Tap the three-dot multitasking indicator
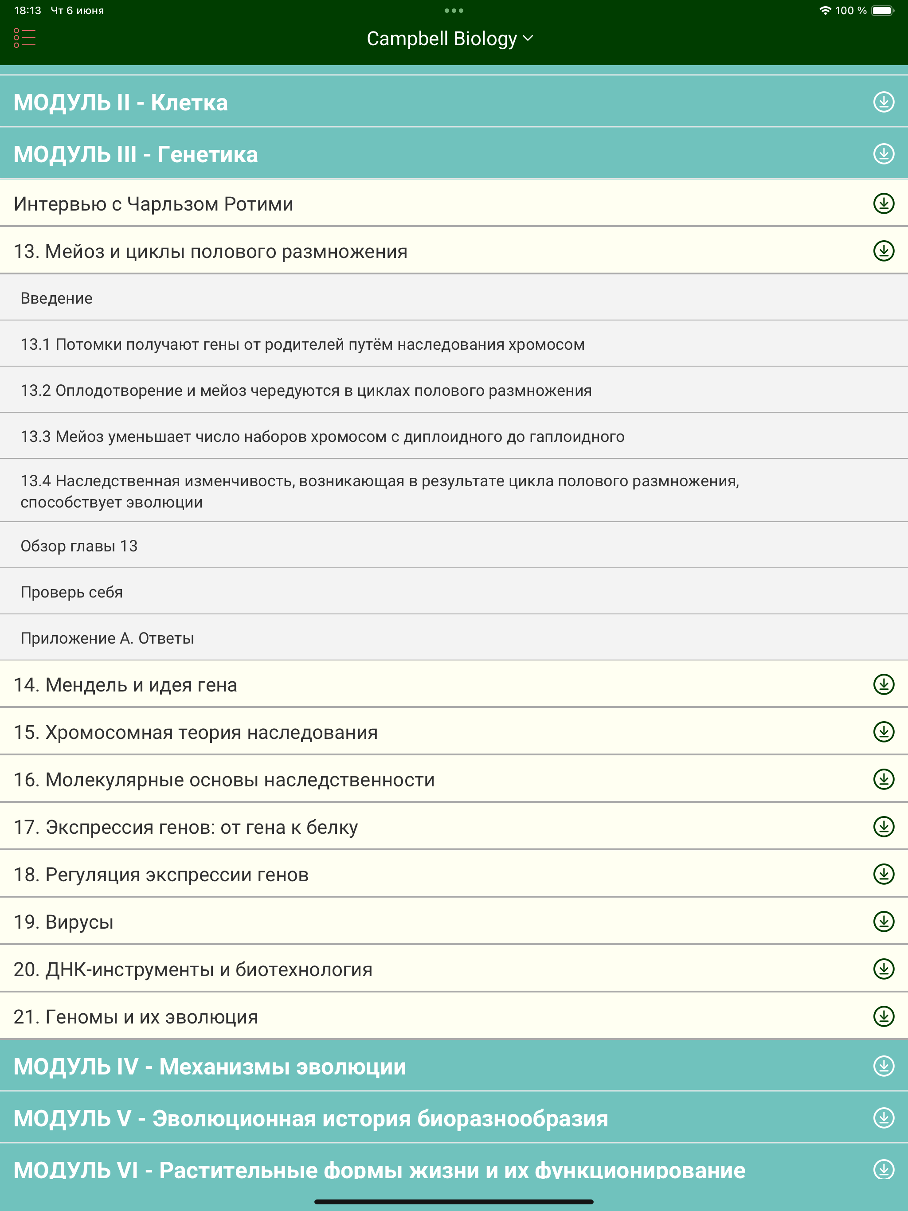The height and width of the screenshot is (1211, 908). coord(454,10)
